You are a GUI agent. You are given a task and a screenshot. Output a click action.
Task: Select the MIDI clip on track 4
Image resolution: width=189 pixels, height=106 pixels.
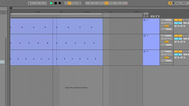pyautogui.click(x=56, y=26)
